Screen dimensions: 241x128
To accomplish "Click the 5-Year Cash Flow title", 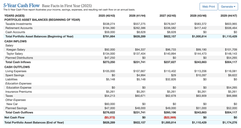I will click(21, 5).
